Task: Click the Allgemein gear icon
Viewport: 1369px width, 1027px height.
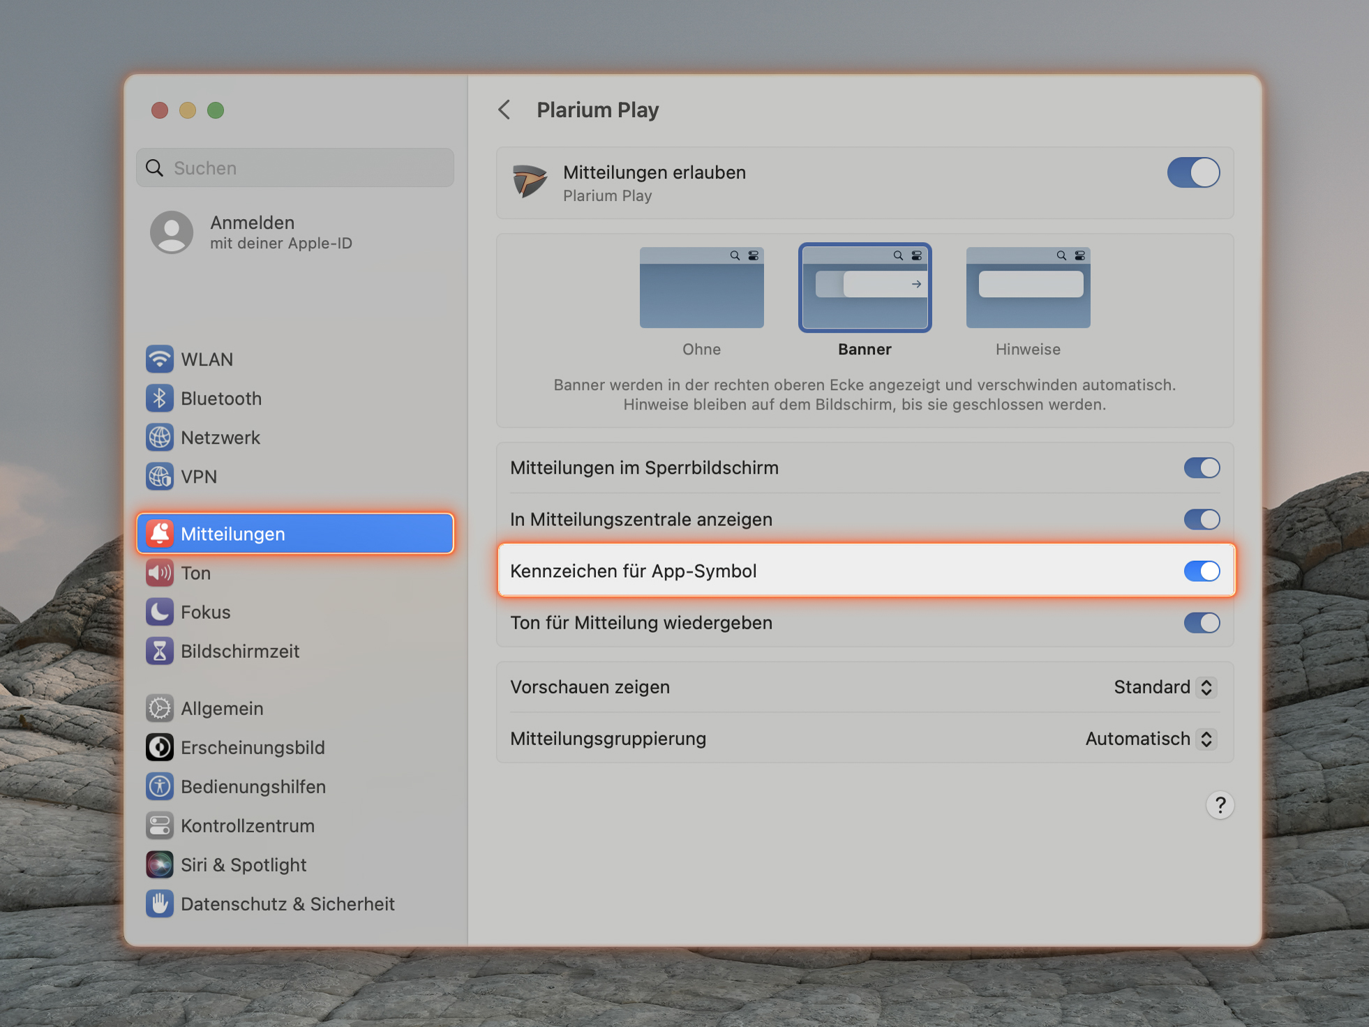Action: point(160,708)
